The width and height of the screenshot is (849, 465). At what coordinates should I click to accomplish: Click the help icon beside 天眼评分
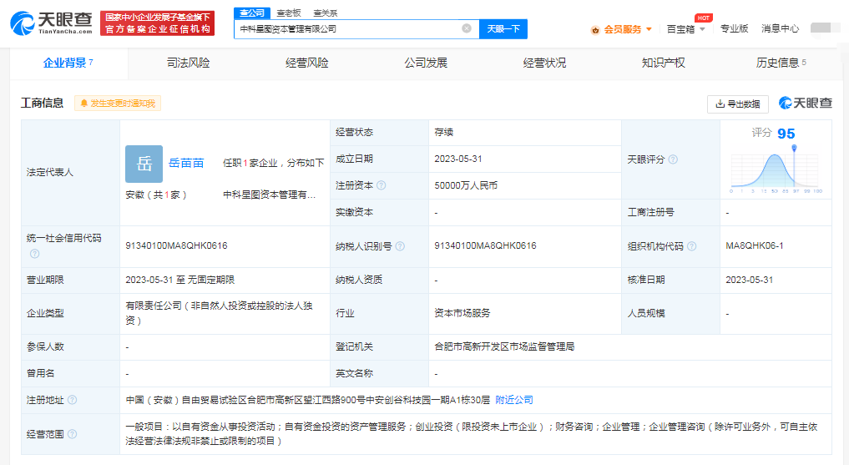click(x=673, y=159)
